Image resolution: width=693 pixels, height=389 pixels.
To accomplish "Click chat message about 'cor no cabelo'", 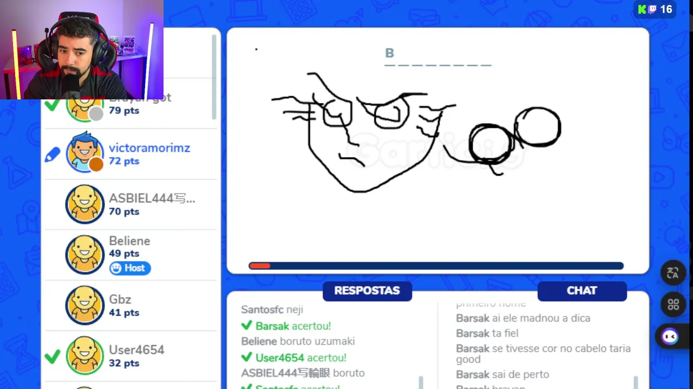I will [x=543, y=353].
